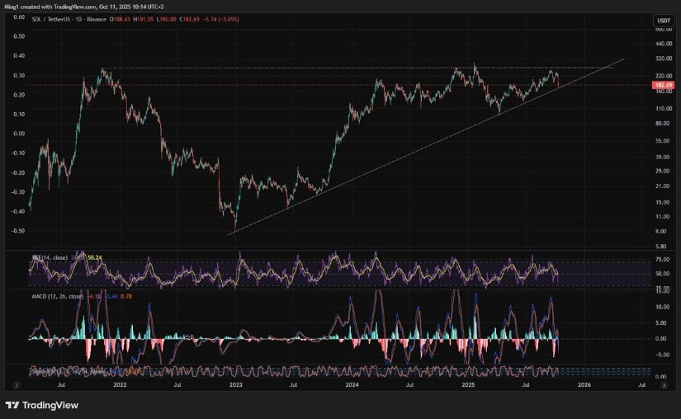Viewport: 681px width, 419px height.
Task: Select the dotted horizontal resistance line
Action: (330, 68)
